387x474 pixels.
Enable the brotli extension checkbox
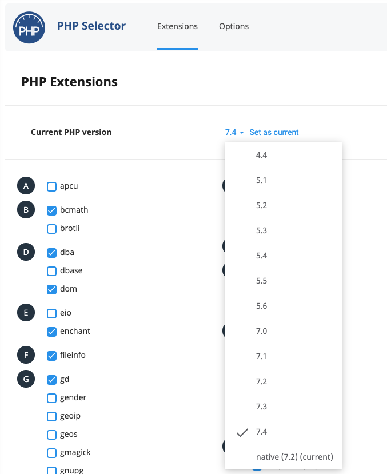click(x=51, y=229)
